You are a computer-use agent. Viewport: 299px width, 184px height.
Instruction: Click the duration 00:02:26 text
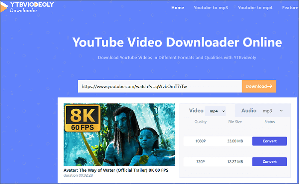pyautogui.click(x=78, y=175)
